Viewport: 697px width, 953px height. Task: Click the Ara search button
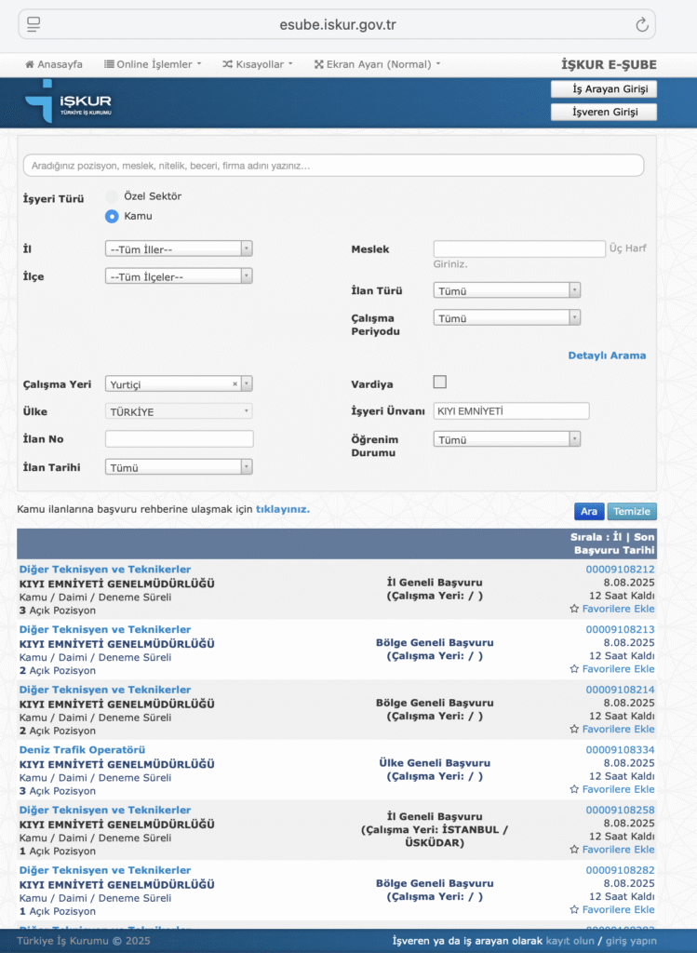click(589, 512)
